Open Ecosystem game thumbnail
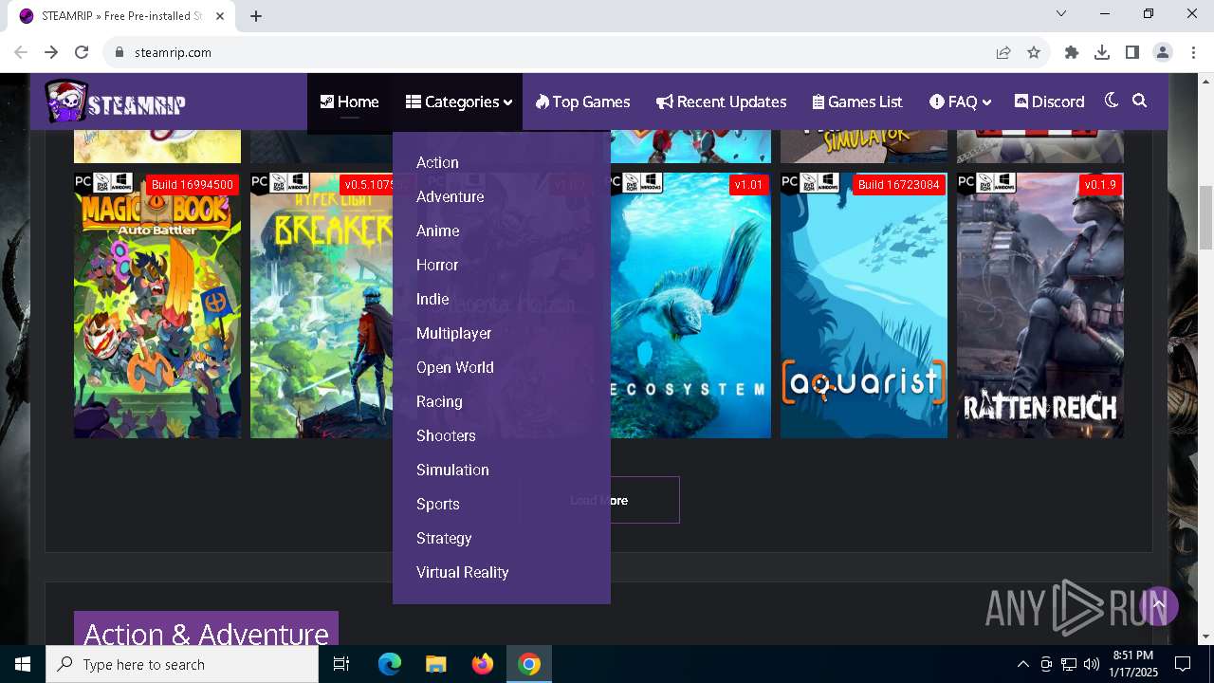 [x=690, y=305]
